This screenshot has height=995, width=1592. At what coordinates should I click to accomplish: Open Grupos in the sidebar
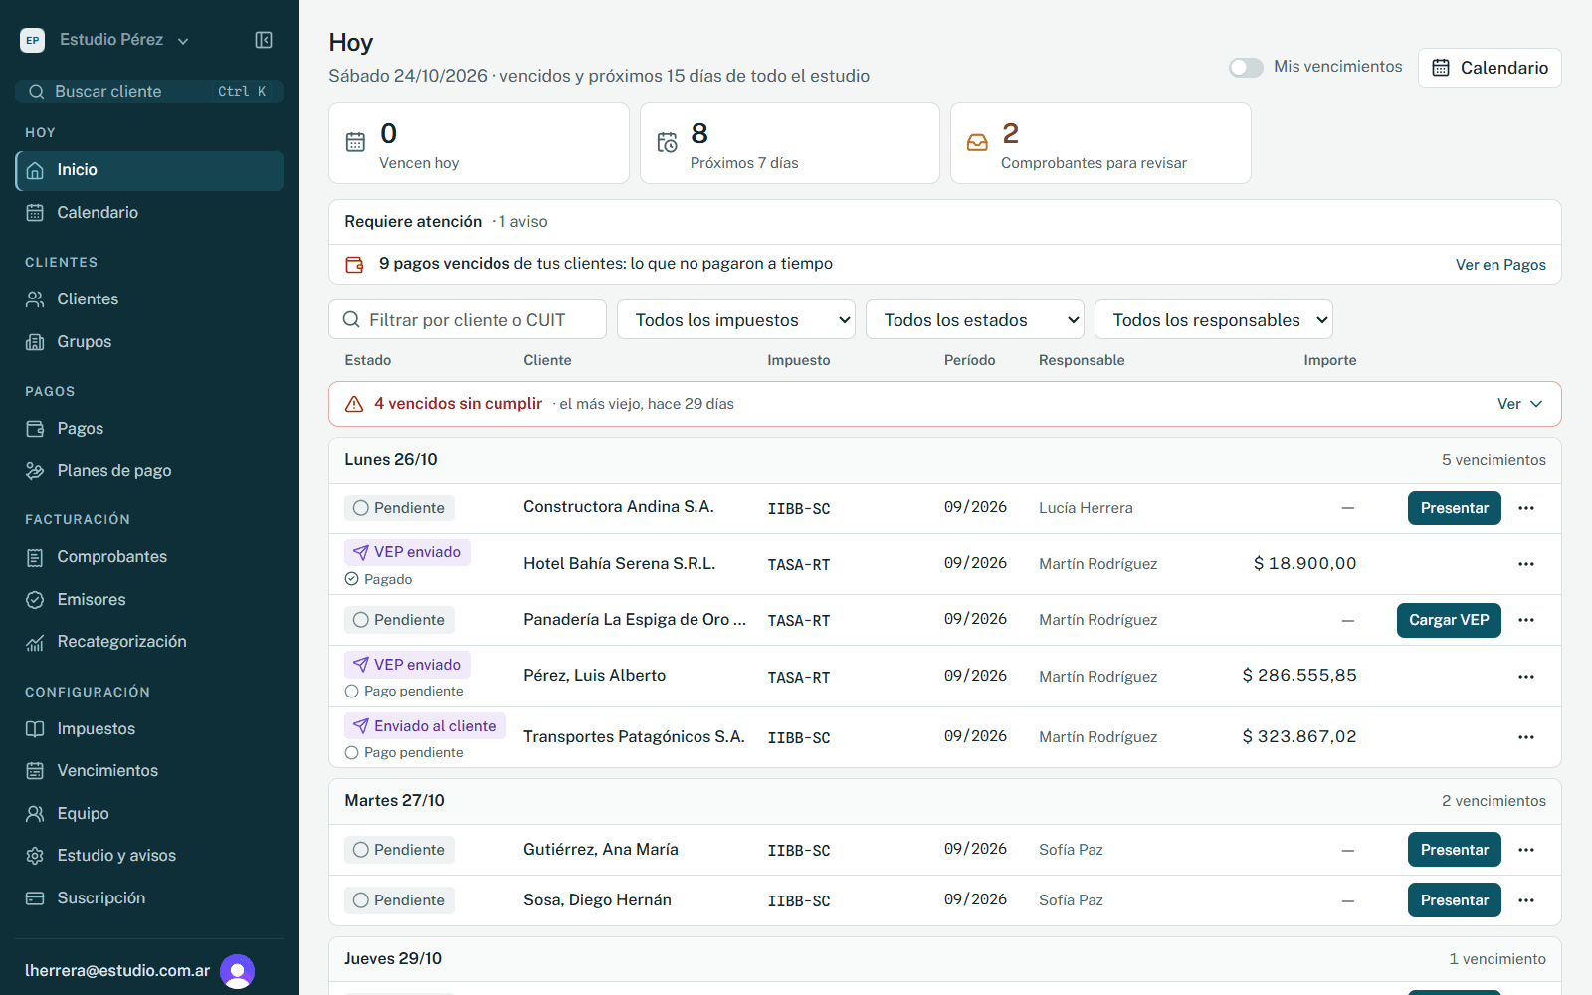coord(149,342)
